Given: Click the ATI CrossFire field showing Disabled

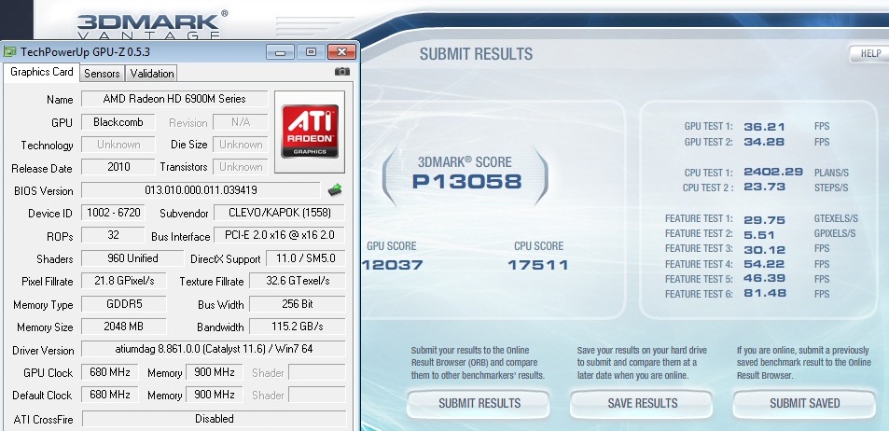Looking at the screenshot, I should click(214, 419).
